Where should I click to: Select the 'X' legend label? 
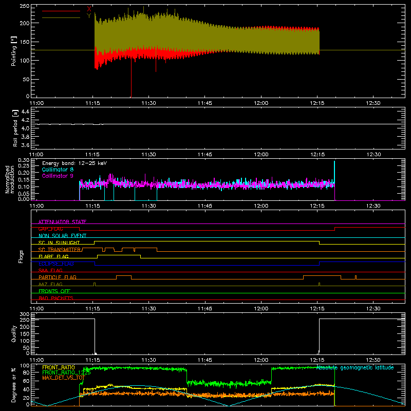coord(89,10)
